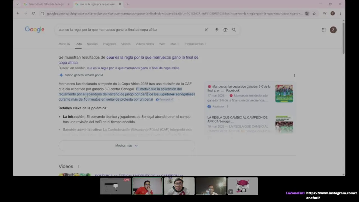Select the dim-lit participant video tile
The width and height of the screenshot is (359, 202).
(x=211, y=186)
